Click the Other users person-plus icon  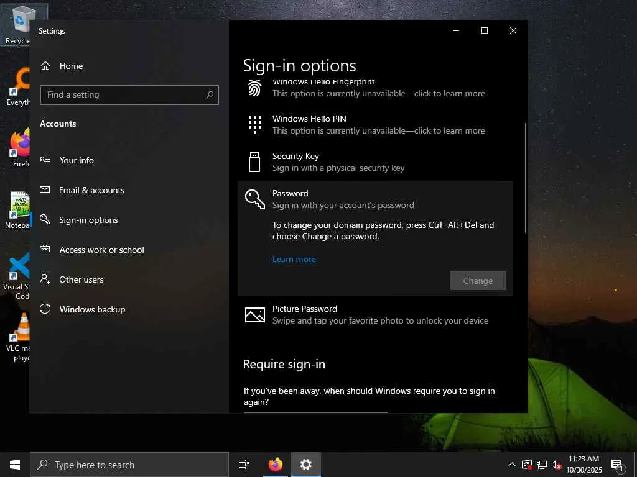[x=45, y=279]
